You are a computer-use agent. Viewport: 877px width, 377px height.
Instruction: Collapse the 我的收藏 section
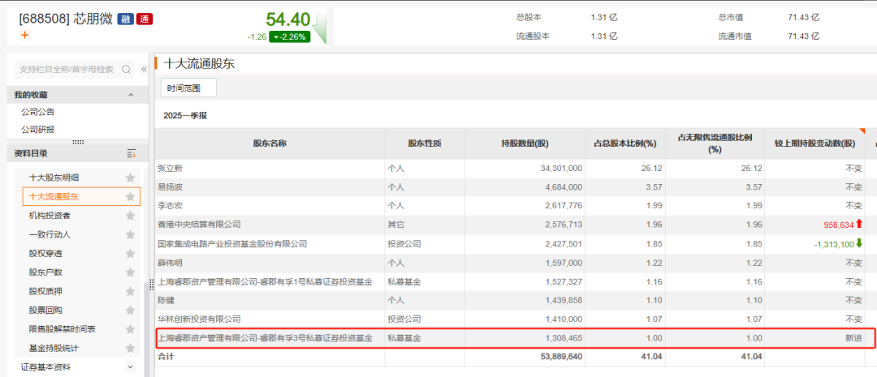tap(132, 95)
